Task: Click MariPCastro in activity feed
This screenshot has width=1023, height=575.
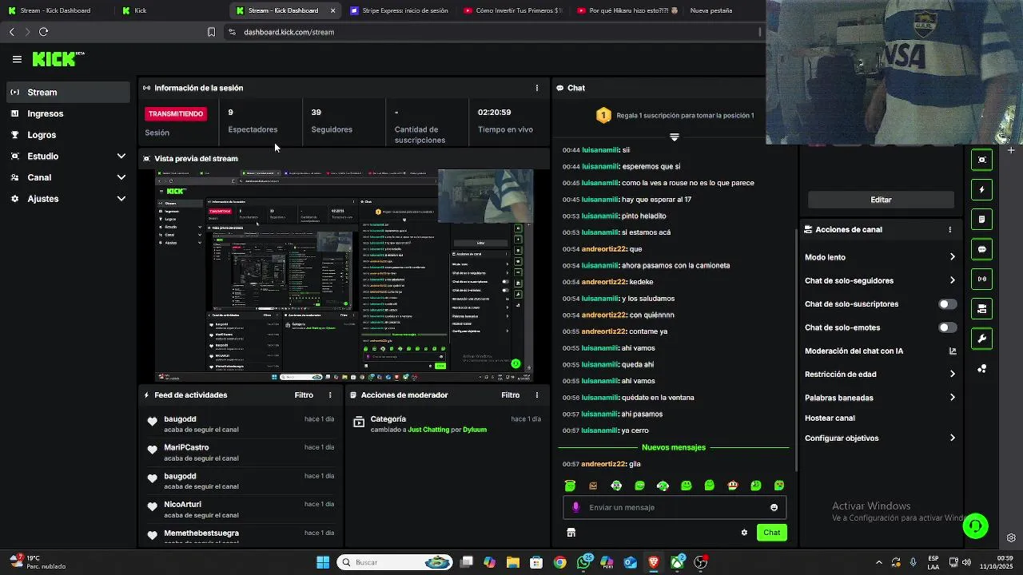Action: tap(186, 448)
